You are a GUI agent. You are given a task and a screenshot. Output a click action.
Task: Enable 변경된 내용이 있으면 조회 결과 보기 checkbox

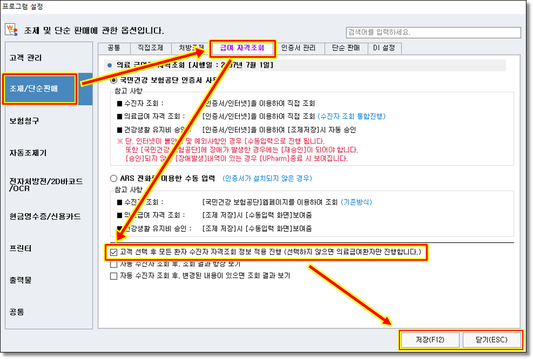(114, 276)
